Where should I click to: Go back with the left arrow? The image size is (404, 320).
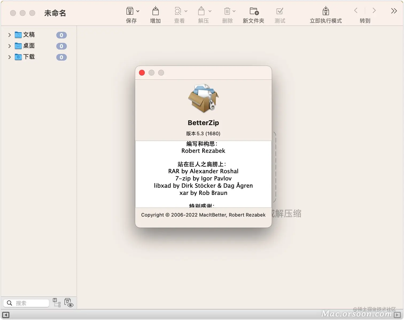(356, 10)
